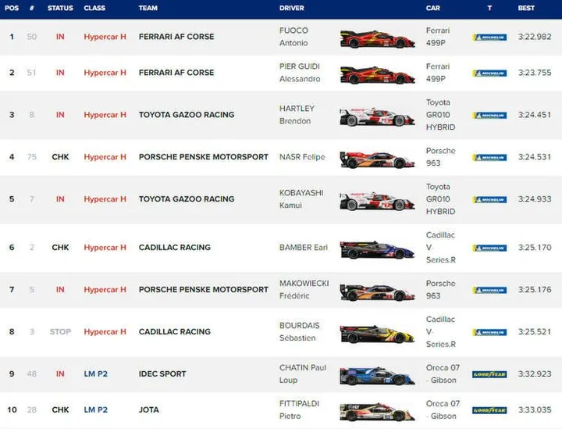Click the Cadillac car image for BOURDAIS Sébastien

pos(378,334)
